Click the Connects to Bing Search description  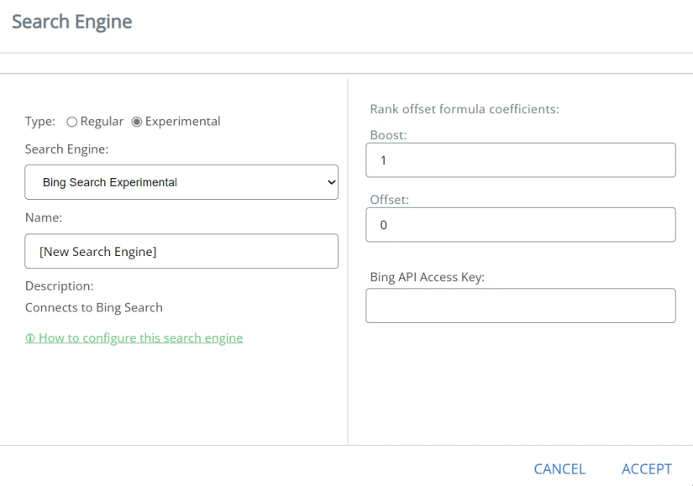[94, 307]
